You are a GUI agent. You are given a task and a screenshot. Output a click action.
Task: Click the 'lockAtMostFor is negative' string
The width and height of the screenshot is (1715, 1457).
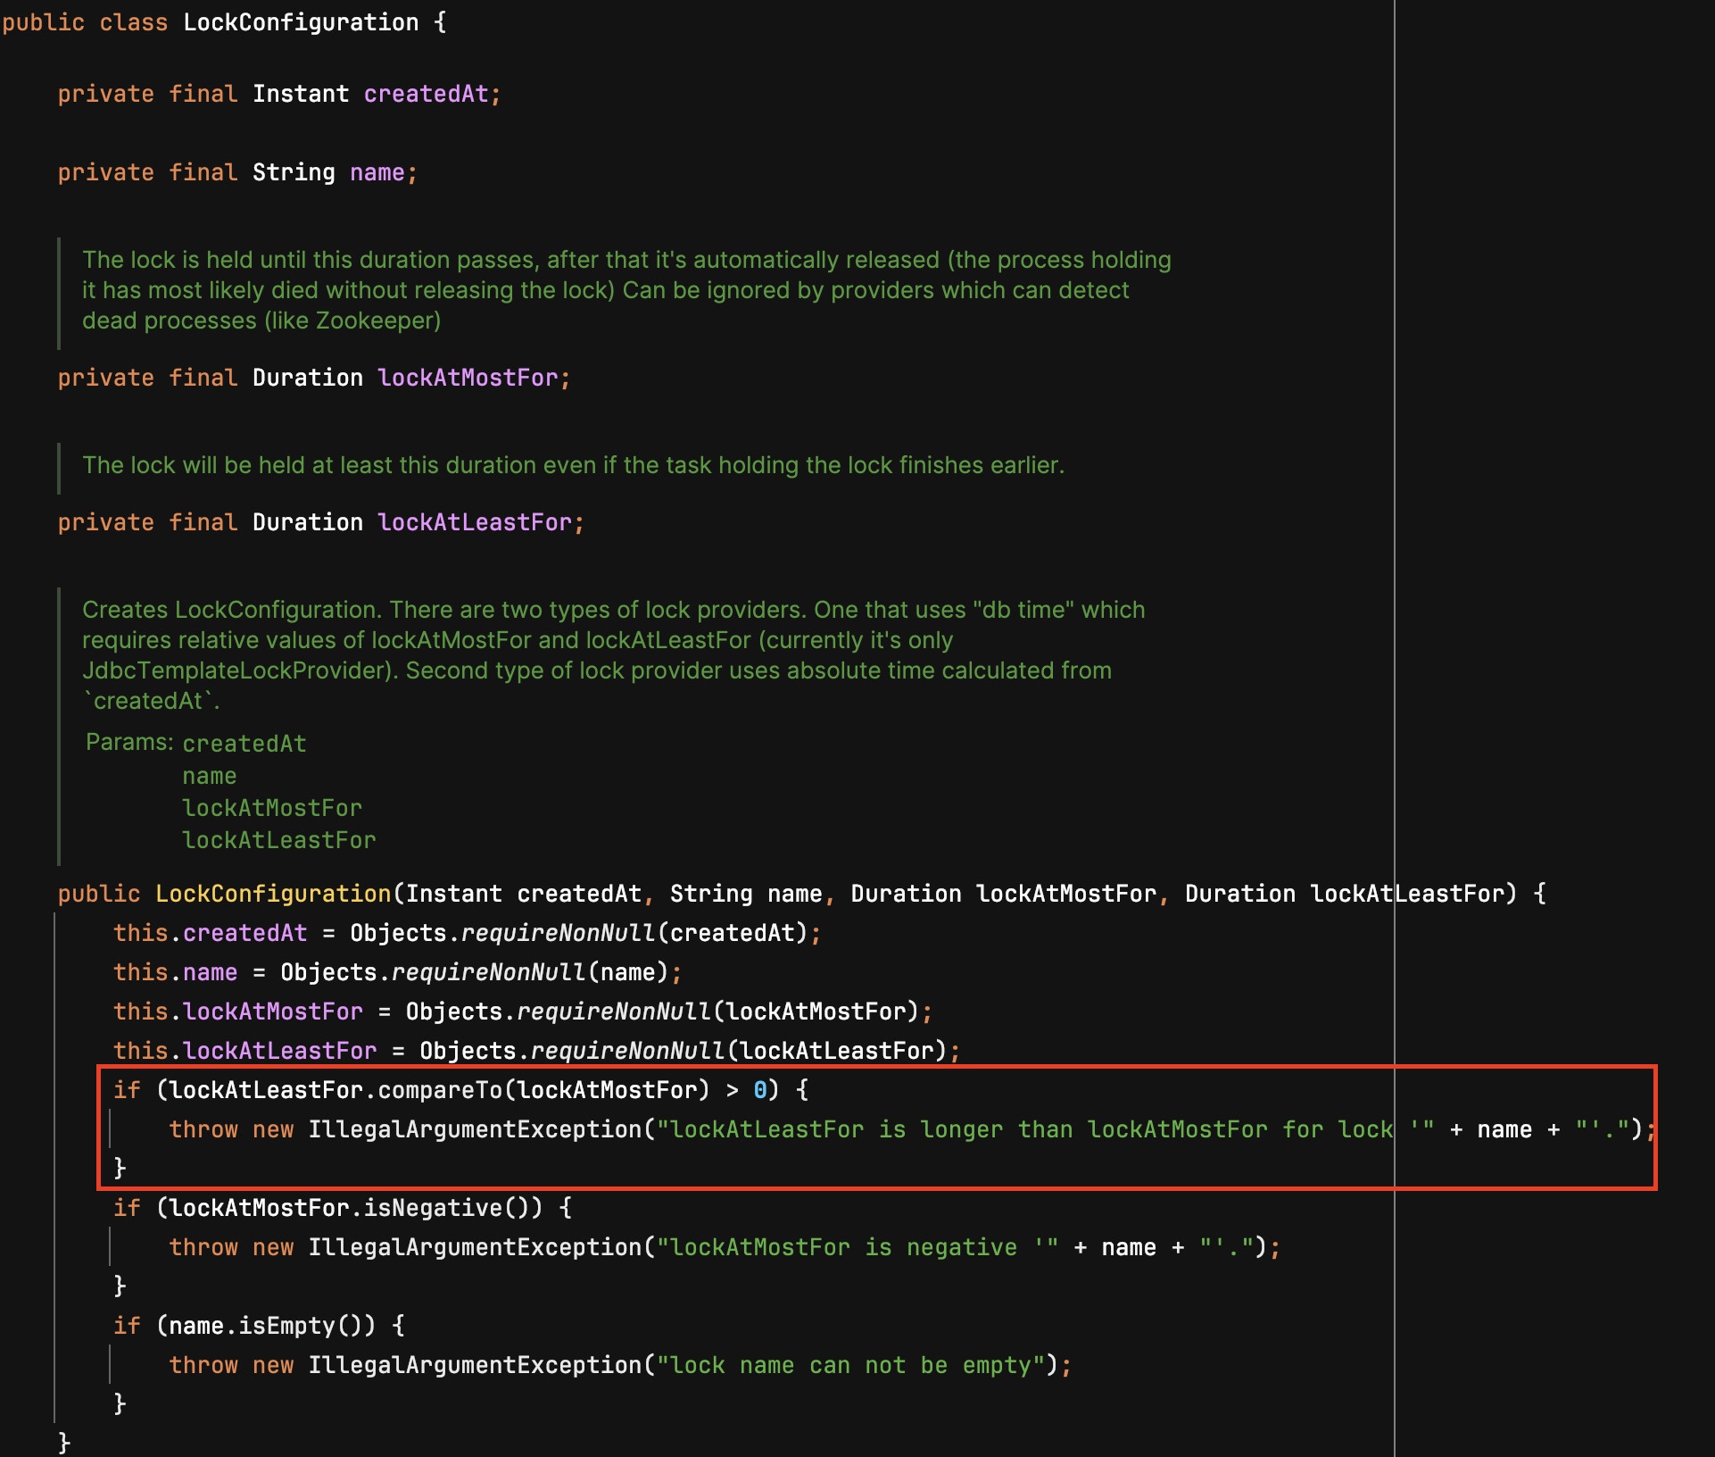pyautogui.click(x=843, y=1247)
